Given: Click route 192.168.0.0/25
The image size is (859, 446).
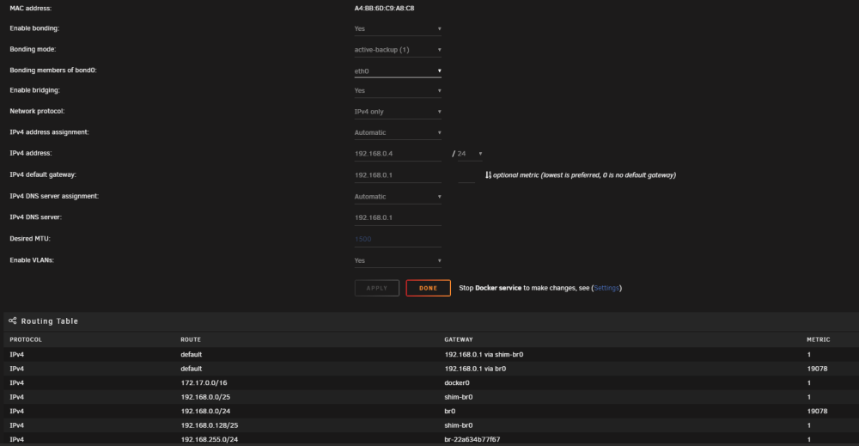Looking at the screenshot, I should coord(205,397).
